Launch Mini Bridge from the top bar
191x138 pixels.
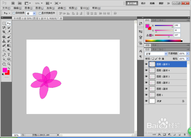pos(19,3)
